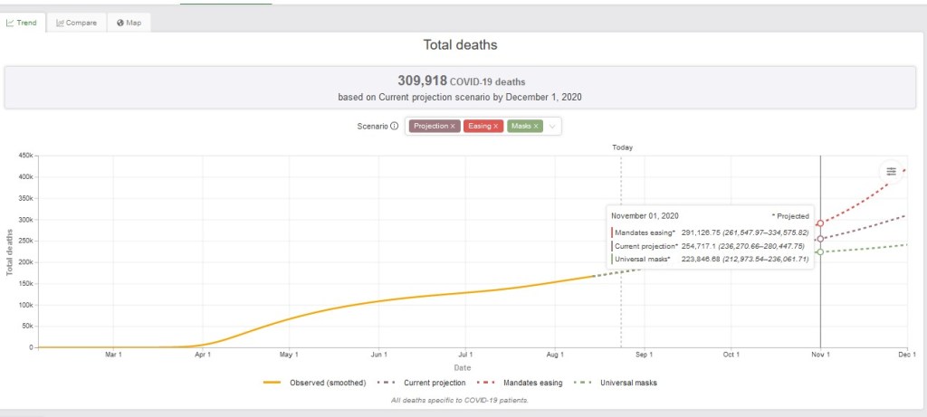
Task: Click the Scenario info icon
Action: 394,127
